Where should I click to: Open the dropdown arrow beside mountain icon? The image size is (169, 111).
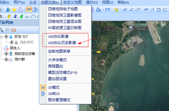103,10
